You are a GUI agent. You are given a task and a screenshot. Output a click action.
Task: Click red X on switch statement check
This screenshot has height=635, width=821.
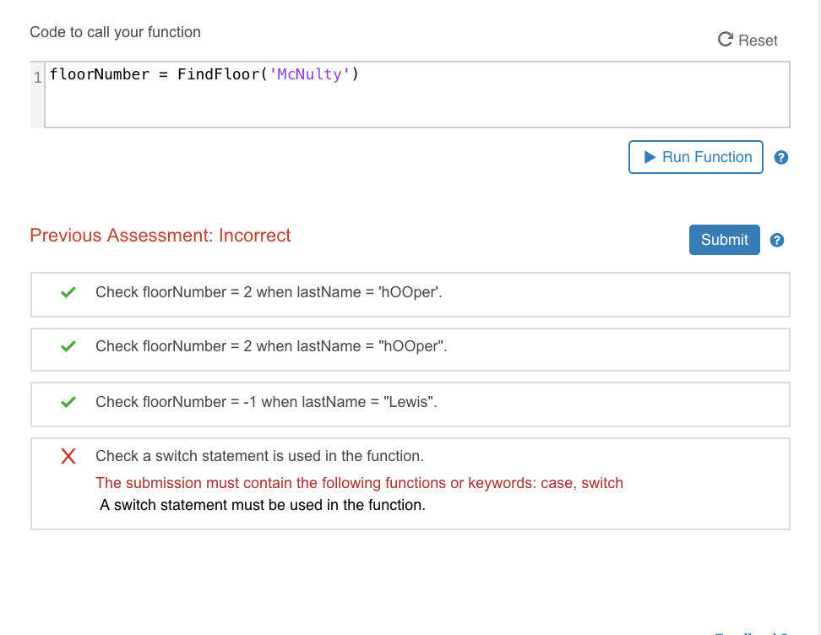(x=69, y=457)
